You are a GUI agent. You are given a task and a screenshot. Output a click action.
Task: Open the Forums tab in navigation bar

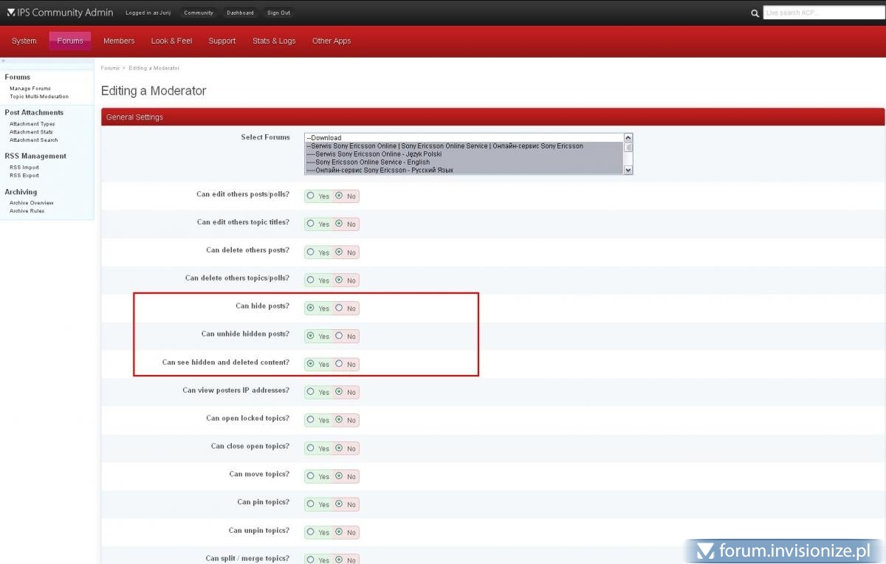[70, 41]
